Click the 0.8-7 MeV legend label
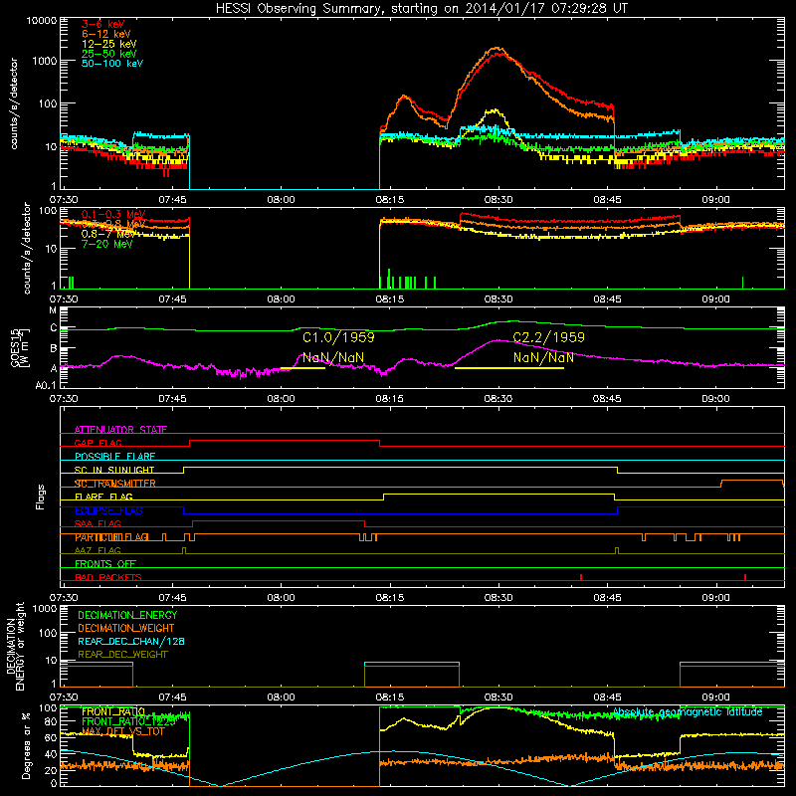This screenshot has height=796, width=796. [108, 234]
